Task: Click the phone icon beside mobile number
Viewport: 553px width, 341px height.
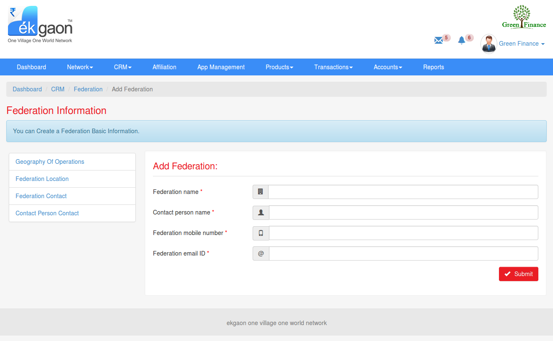Action: pyautogui.click(x=261, y=233)
